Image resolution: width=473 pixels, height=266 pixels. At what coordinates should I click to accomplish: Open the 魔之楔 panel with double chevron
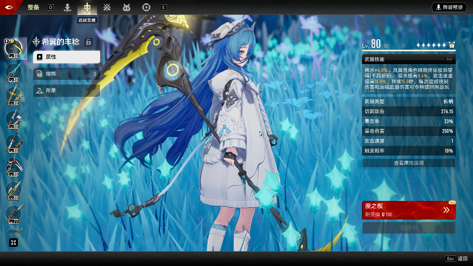coord(446,210)
